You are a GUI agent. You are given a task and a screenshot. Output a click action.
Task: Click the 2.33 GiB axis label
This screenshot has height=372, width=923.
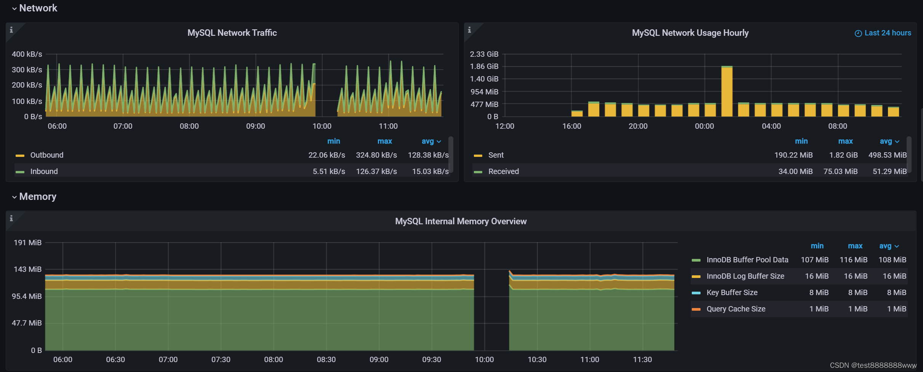[x=484, y=54]
